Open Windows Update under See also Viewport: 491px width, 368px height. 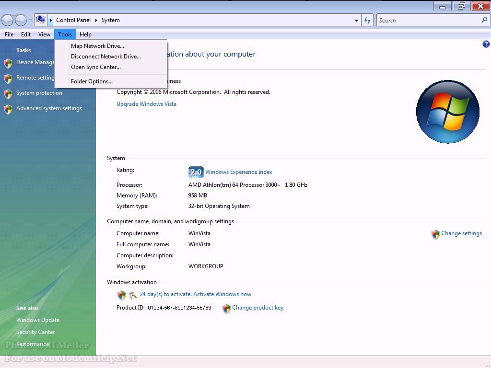(38, 320)
